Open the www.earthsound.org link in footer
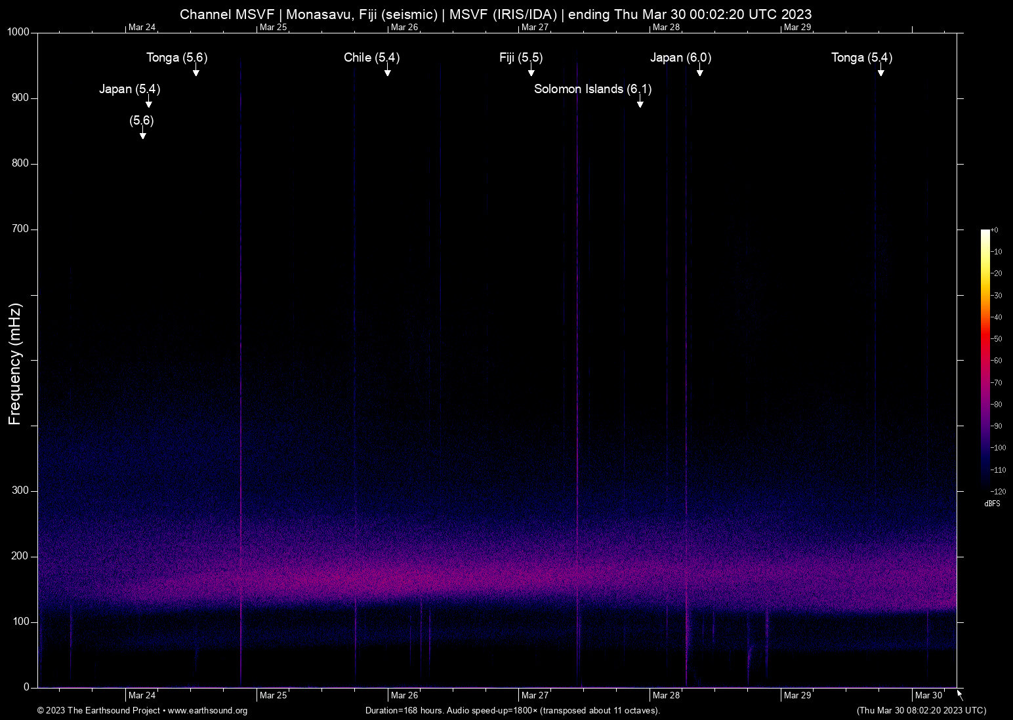Image resolution: width=1013 pixels, height=720 pixels. (x=208, y=711)
